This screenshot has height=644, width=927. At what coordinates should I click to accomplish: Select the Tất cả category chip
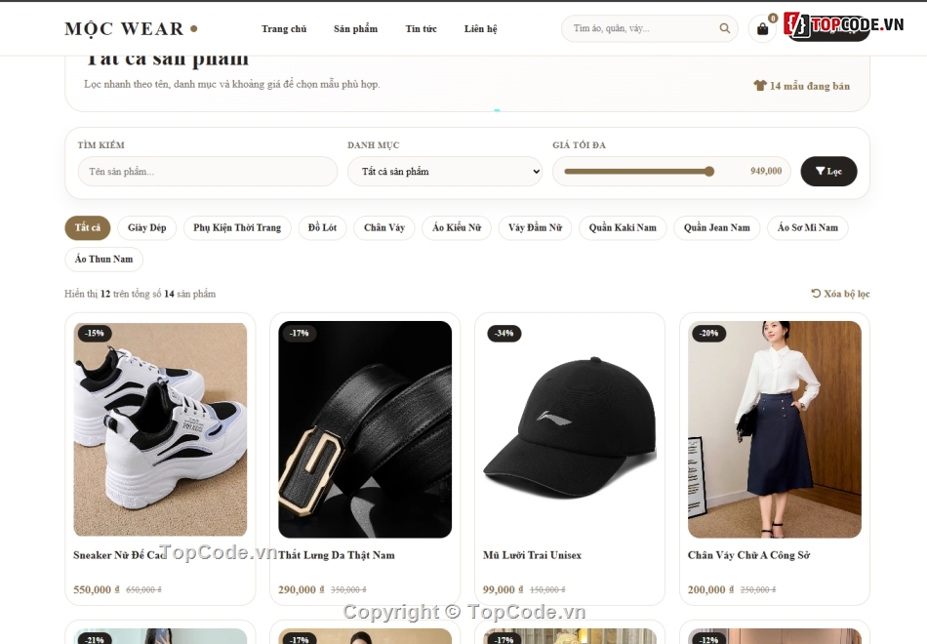(x=88, y=227)
